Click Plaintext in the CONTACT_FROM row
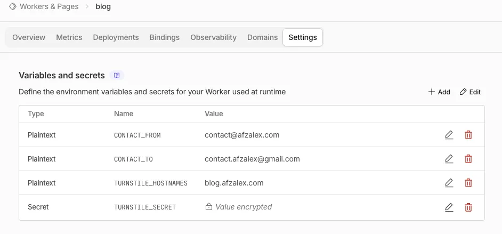Image resolution: width=502 pixels, height=234 pixels. click(42, 135)
